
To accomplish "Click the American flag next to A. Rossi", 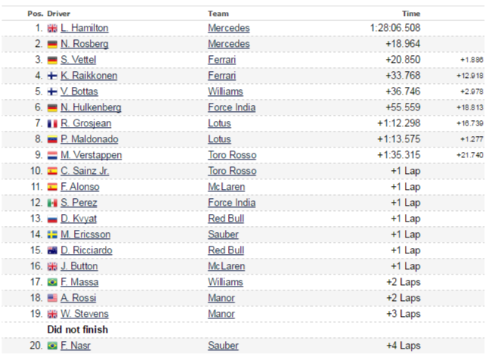I will 52,298.
